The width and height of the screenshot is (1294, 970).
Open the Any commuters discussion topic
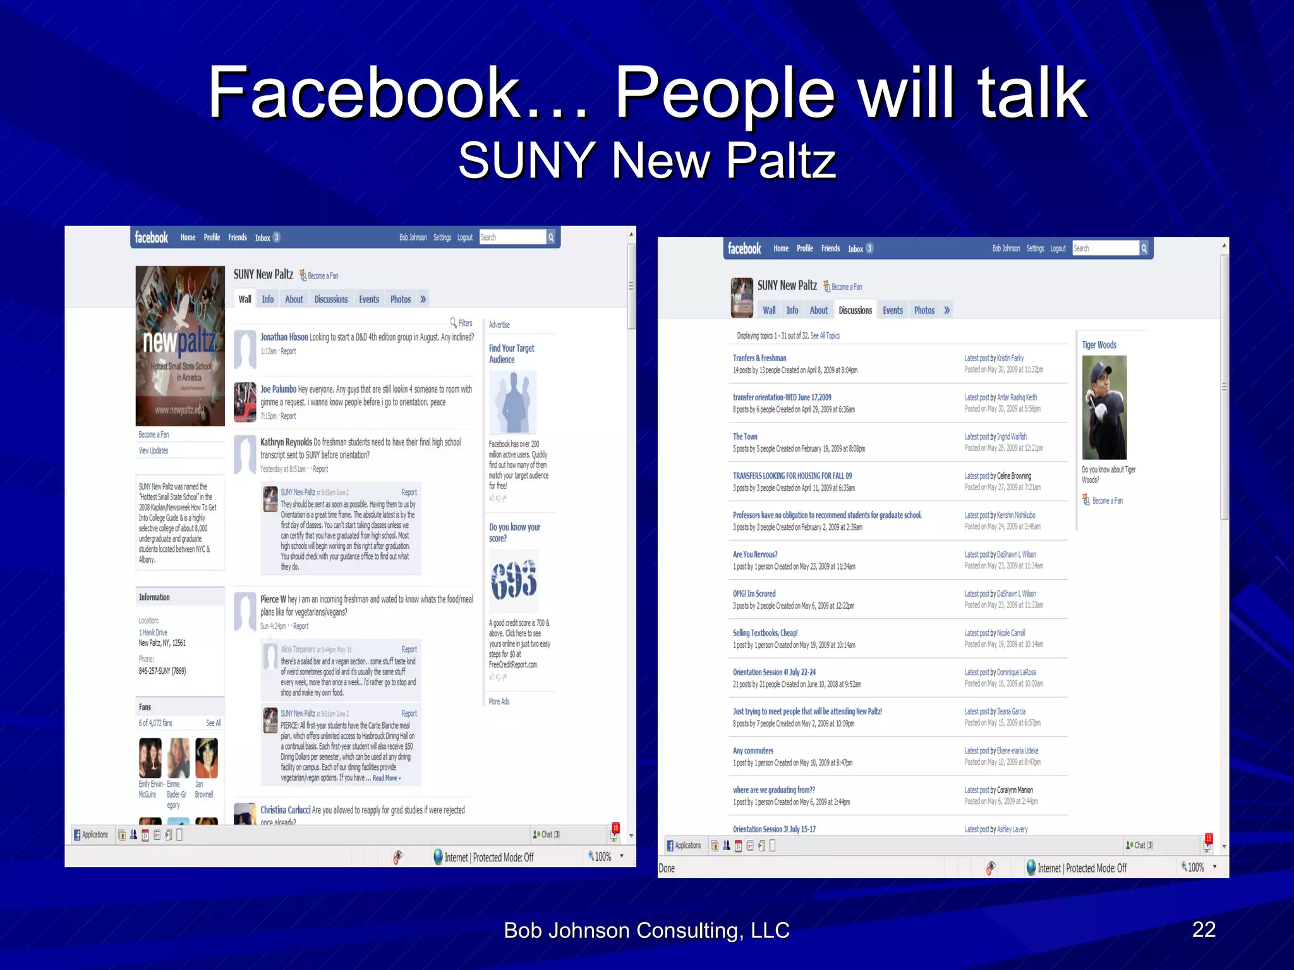[753, 751]
